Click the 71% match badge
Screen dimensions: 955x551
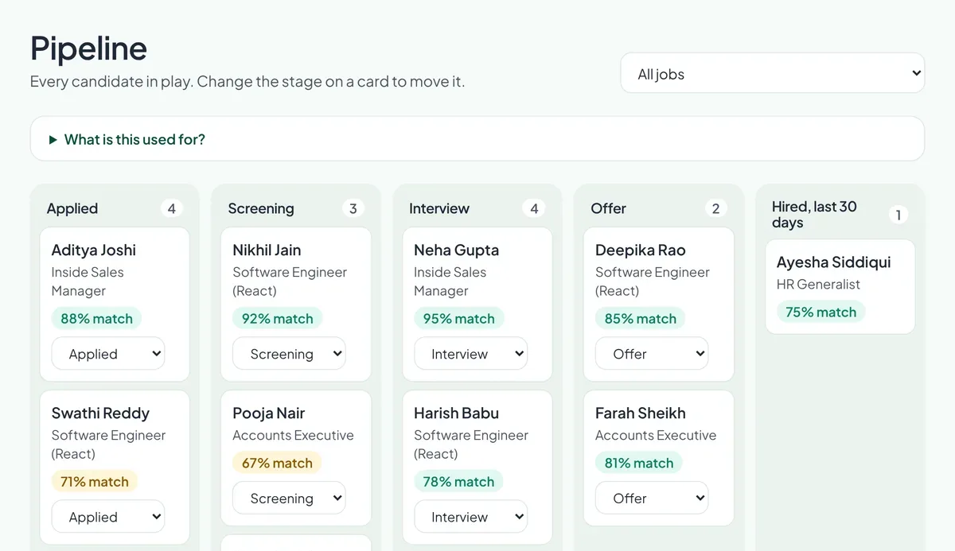pyautogui.click(x=95, y=481)
